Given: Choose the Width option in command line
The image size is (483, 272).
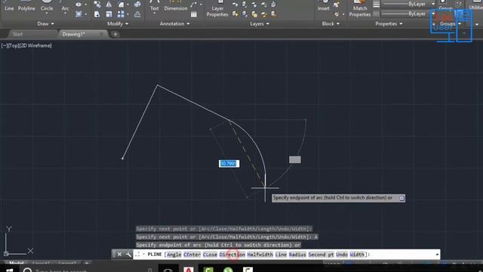Looking at the screenshot, I should 357,255.
